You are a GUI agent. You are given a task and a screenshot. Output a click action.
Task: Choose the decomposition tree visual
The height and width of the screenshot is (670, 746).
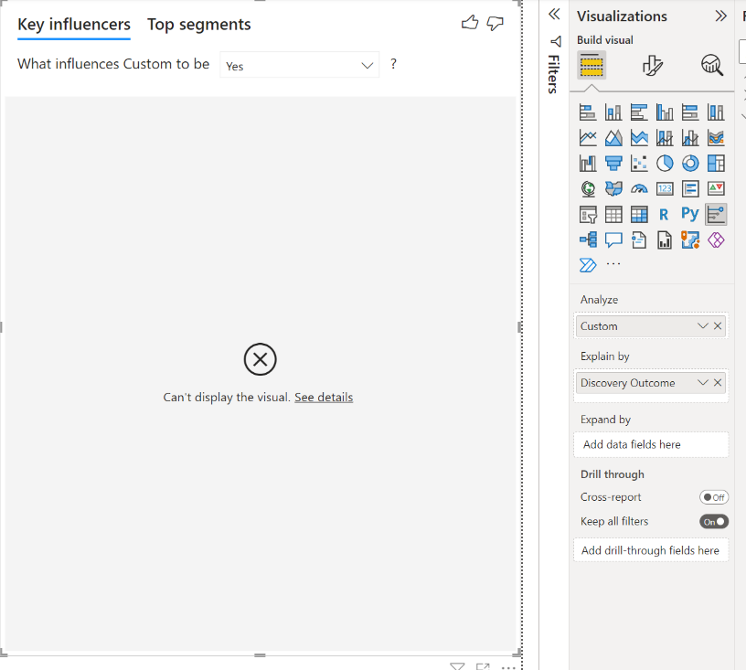[x=588, y=239]
